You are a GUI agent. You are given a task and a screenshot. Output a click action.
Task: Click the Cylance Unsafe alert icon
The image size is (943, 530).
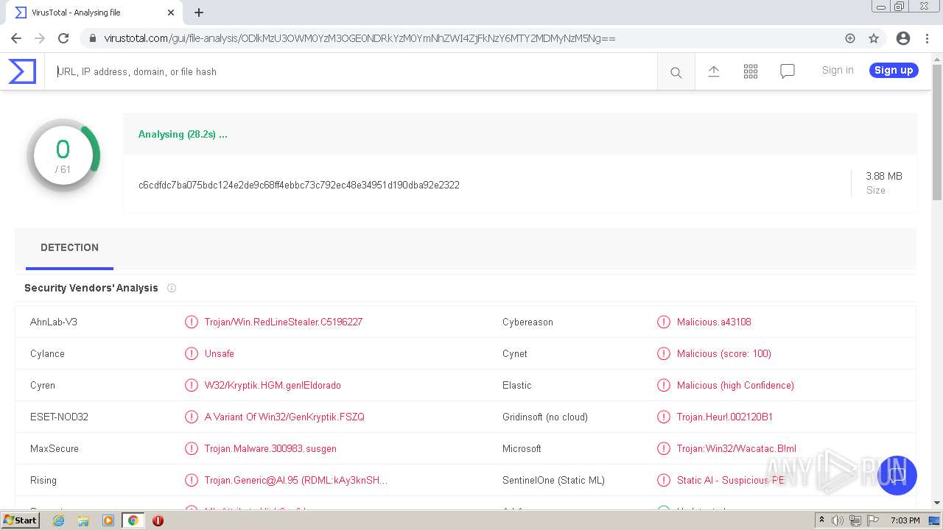click(192, 353)
